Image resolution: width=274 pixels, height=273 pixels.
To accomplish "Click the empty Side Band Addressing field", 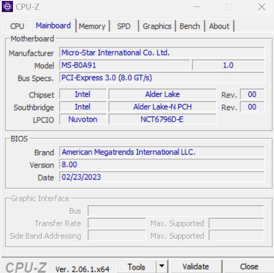I will pos(117,235).
